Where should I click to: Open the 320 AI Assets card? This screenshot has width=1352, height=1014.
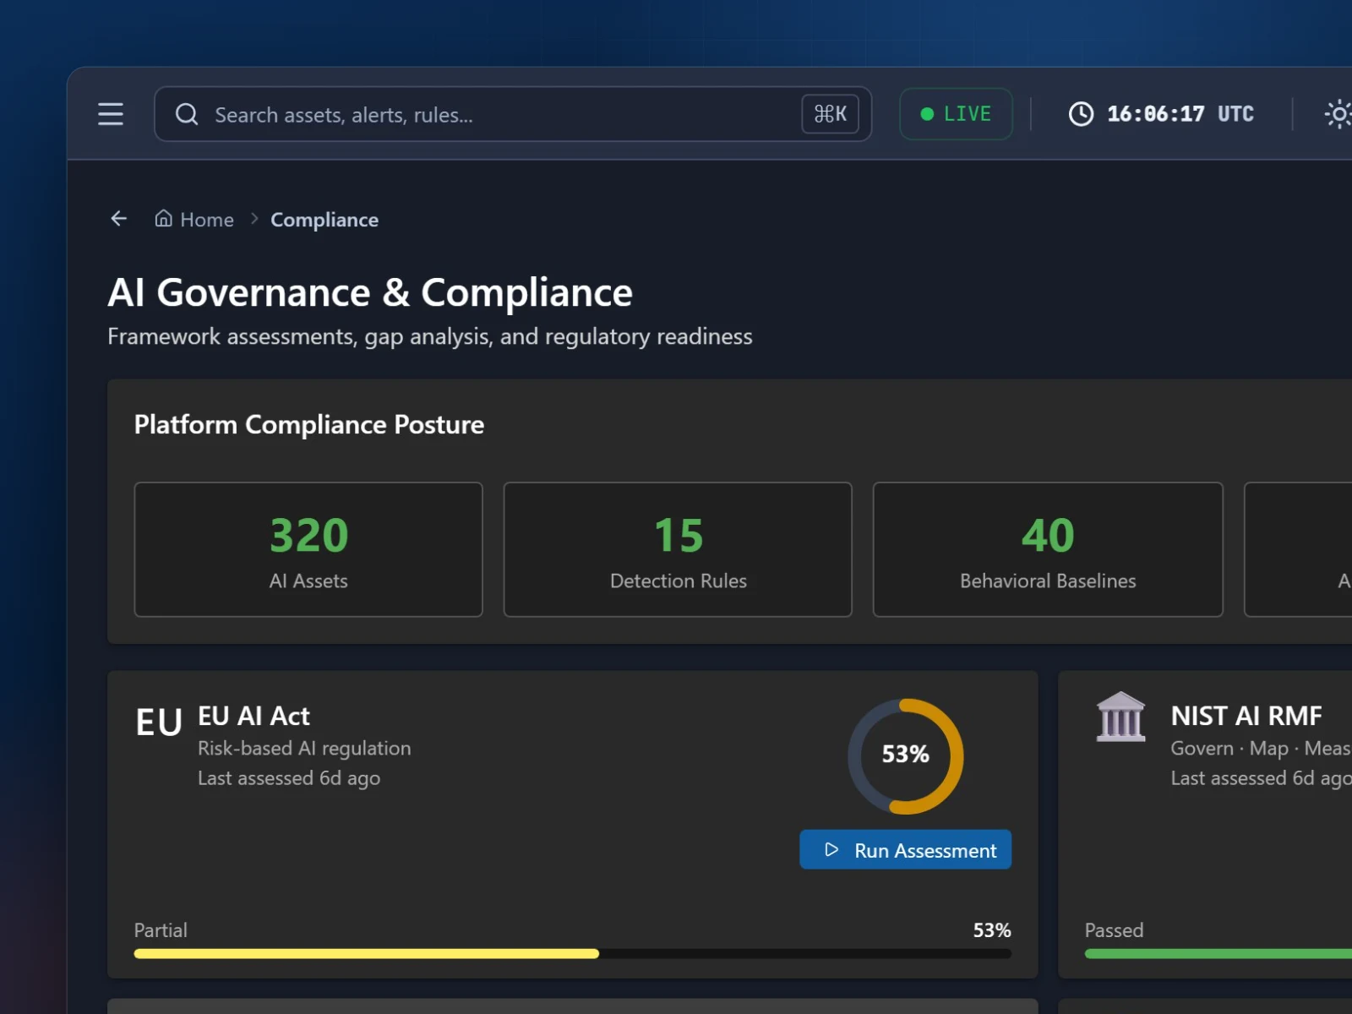click(x=308, y=549)
